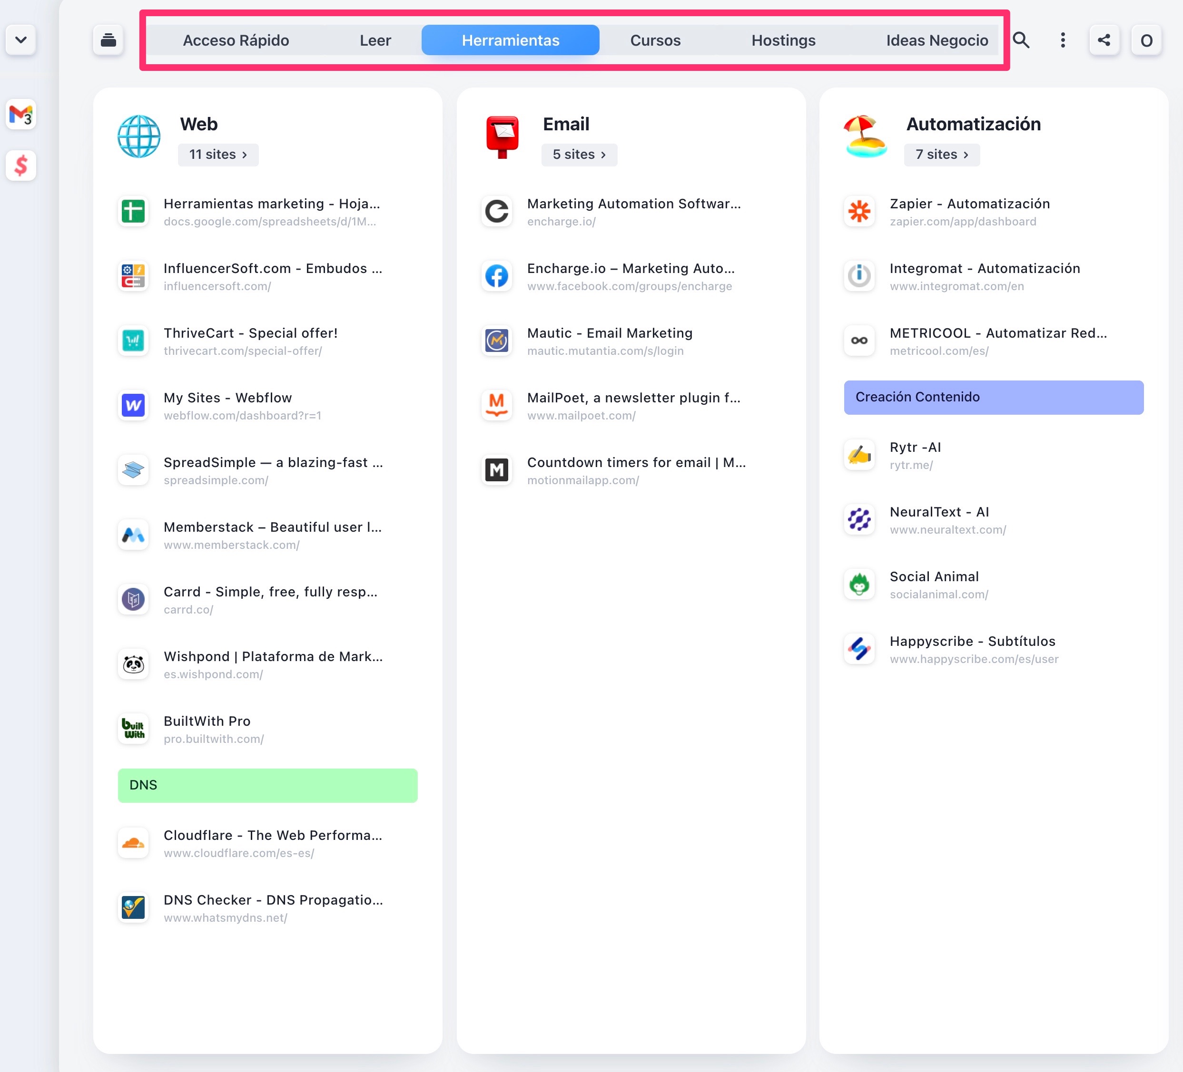The width and height of the screenshot is (1183, 1072).
Task: Click the InfluencerSoft favicon
Action: [x=133, y=276]
